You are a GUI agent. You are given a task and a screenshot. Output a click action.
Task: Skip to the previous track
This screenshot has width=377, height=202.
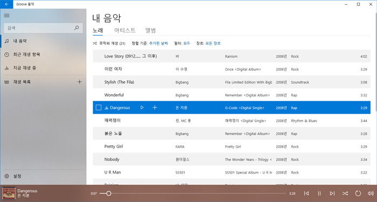[306, 193]
